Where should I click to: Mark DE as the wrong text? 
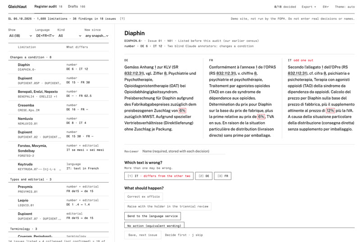[204, 176]
